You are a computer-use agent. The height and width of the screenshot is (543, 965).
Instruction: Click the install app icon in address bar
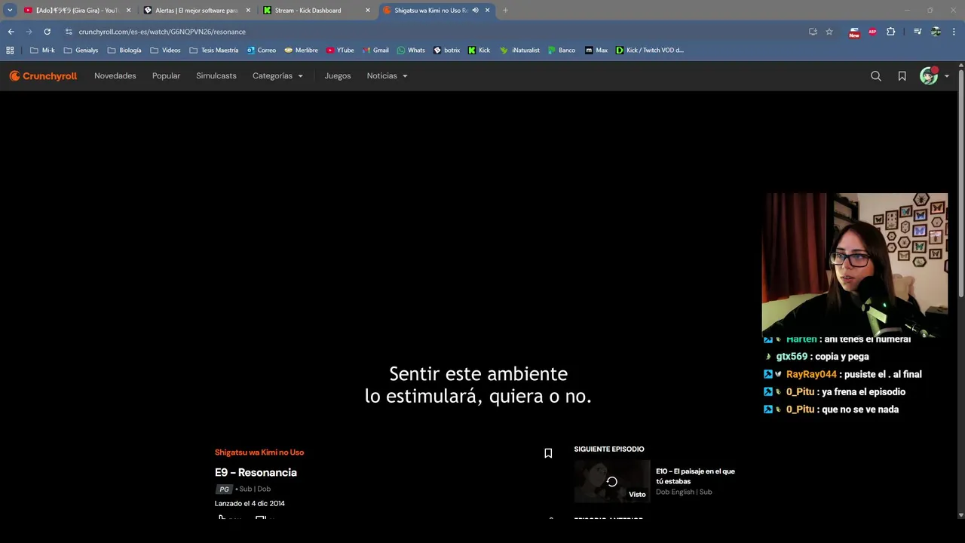click(813, 32)
